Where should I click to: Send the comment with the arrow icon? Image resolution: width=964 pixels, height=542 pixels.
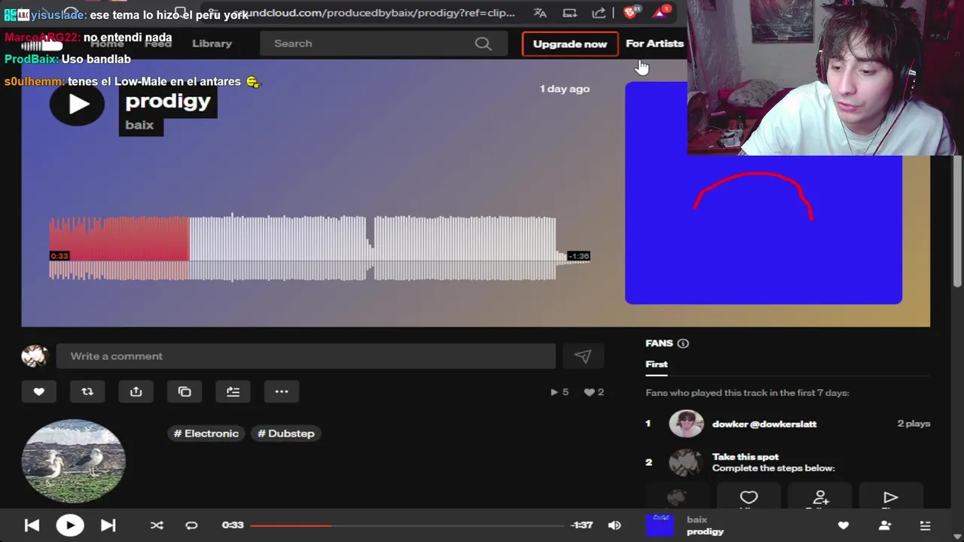click(x=583, y=356)
